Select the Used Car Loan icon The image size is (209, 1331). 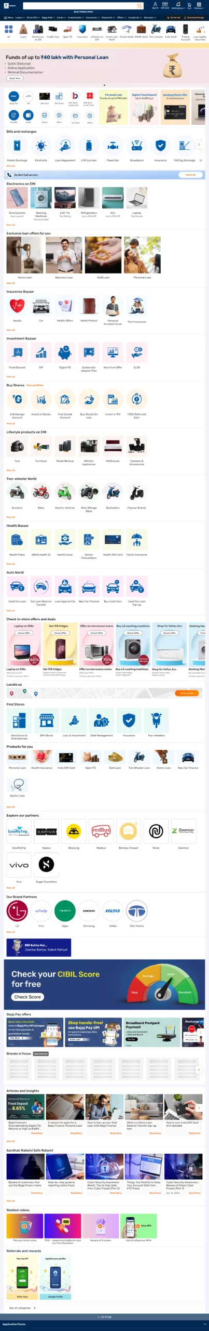(17, 586)
